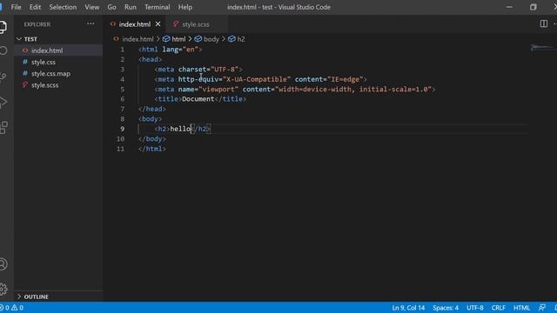Viewport: 557px width, 313px height.
Task: Open the Search activity bar icon
Action: click(3, 50)
